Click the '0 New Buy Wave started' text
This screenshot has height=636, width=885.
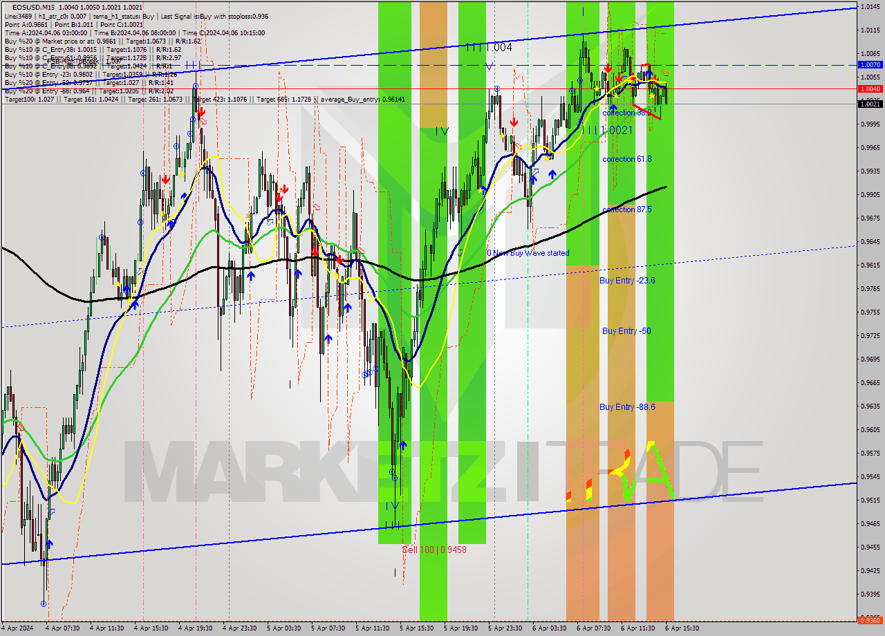tap(528, 253)
